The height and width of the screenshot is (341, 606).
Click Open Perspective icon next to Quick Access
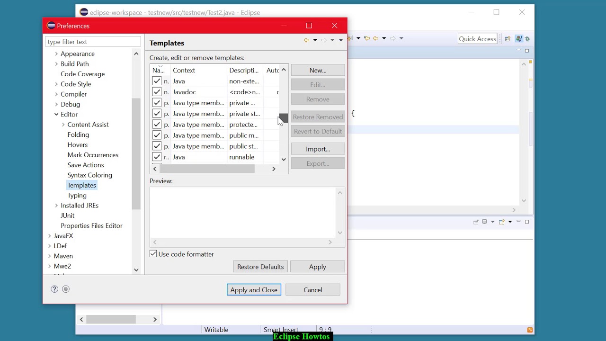tap(508, 39)
